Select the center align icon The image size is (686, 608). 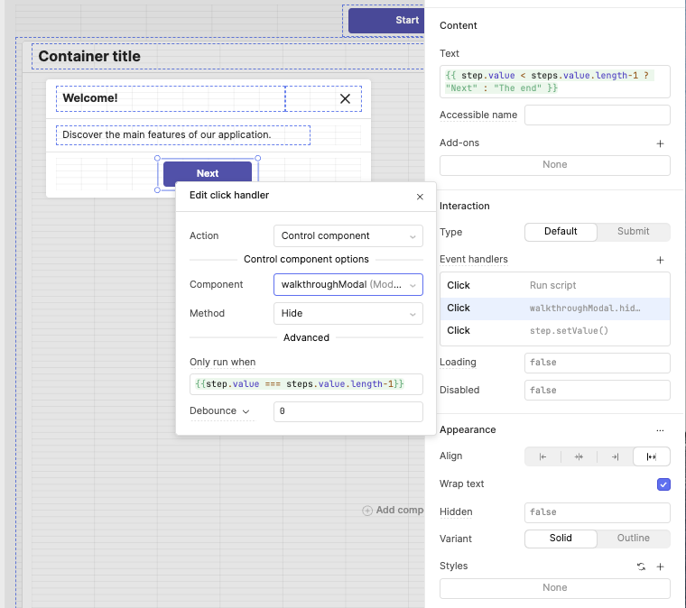click(579, 456)
